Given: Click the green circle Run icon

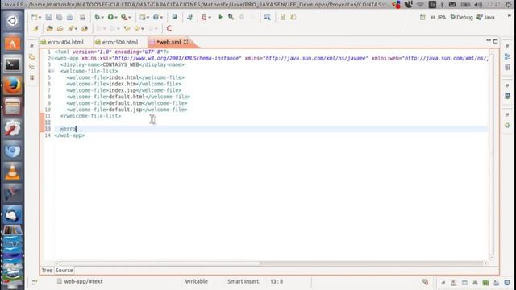Looking at the screenshot, I should click(x=110, y=17).
